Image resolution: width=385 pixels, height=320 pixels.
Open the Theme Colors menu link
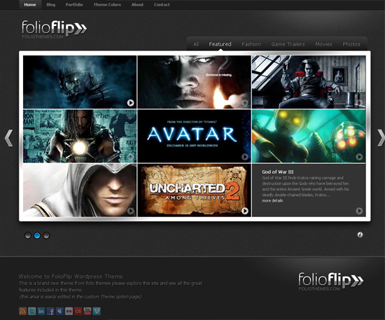click(x=107, y=5)
